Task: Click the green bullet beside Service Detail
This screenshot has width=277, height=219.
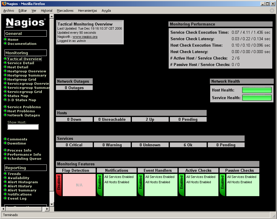Action: [x=5, y=63]
